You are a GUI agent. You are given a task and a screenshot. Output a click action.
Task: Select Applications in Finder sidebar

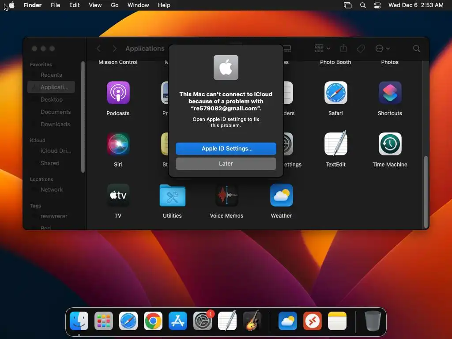51,87
